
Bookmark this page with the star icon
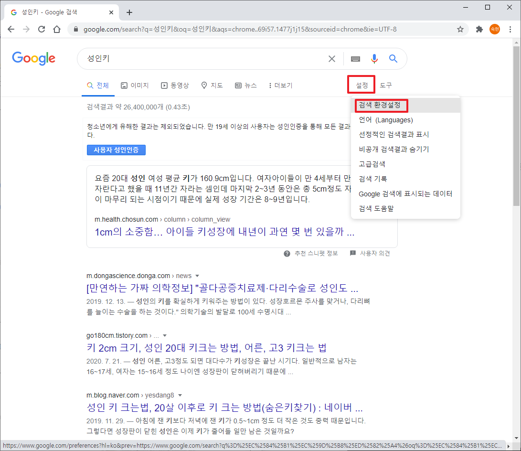460,29
